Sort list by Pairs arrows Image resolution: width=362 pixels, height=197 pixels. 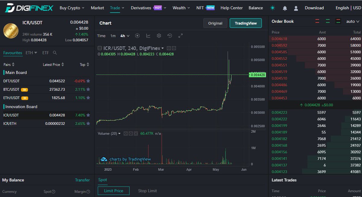coord(13,65)
